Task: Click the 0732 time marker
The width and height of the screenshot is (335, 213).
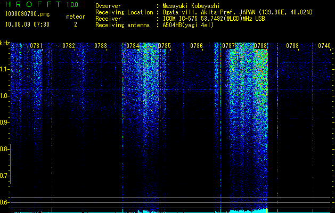Action: point(69,46)
